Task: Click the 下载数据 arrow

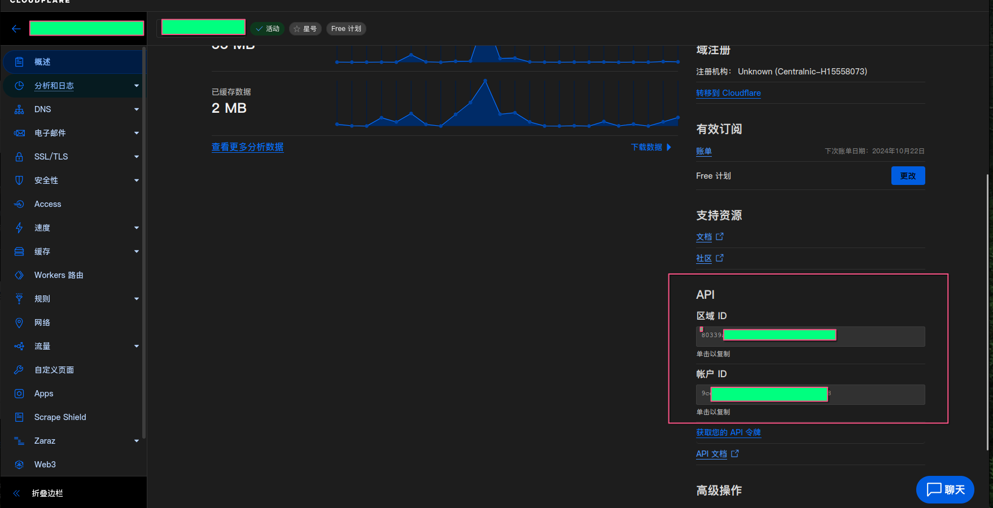Action: (x=669, y=147)
